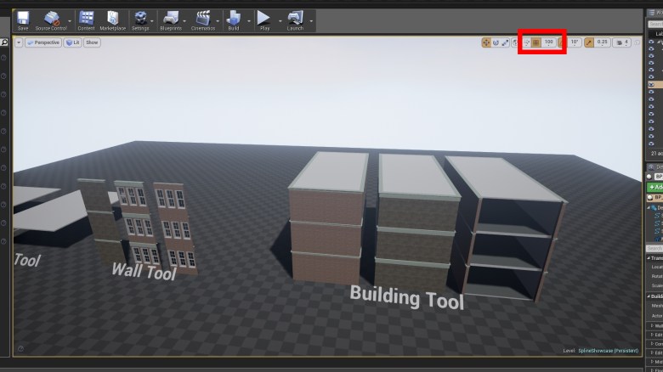
Task: Click the Launch toolbar icon
Action: pos(295,19)
